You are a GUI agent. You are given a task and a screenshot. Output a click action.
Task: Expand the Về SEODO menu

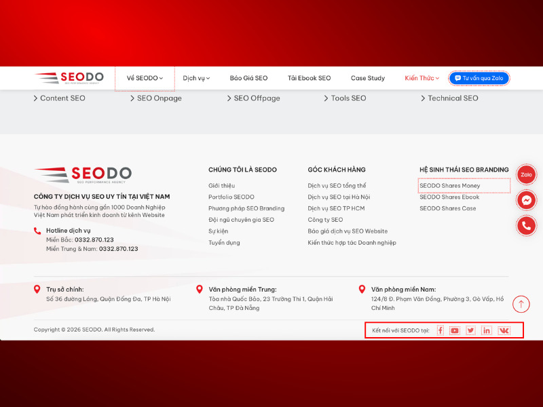point(145,78)
